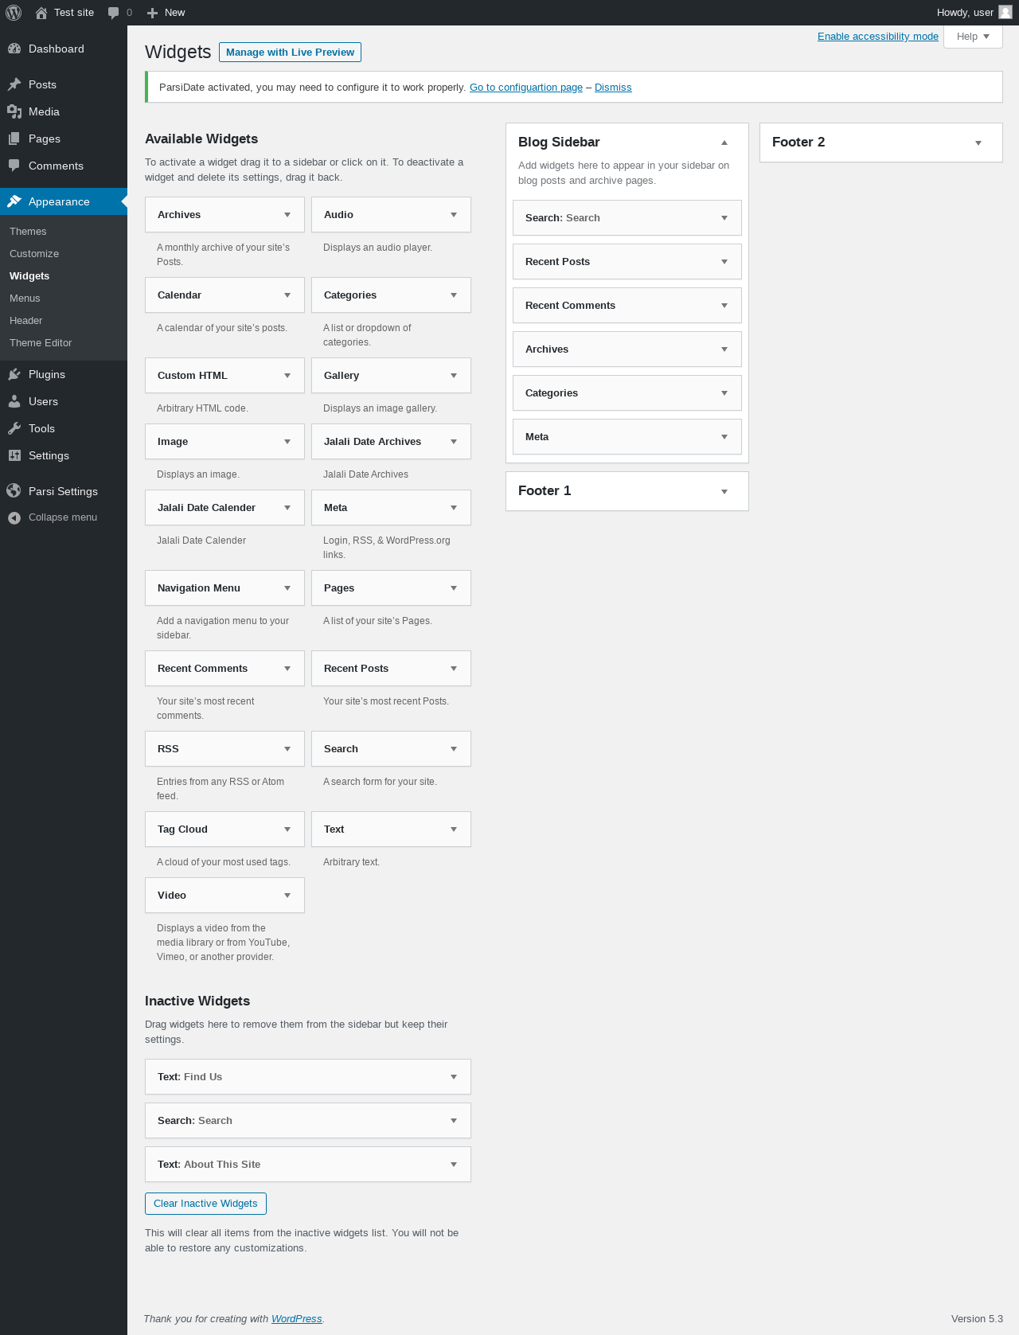Viewport: 1019px width, 1335px height.
Task: Open the Header submenu item
Action: click(25, 321)
